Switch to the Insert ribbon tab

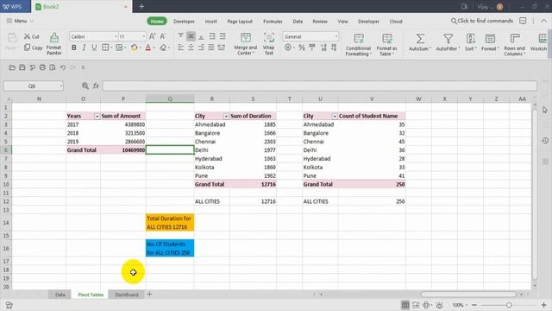[210, 22]
